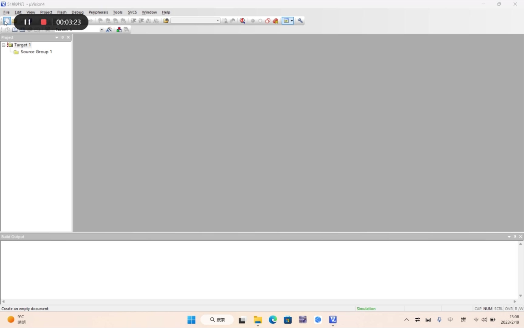Open the Tools menu

(118, 12)
